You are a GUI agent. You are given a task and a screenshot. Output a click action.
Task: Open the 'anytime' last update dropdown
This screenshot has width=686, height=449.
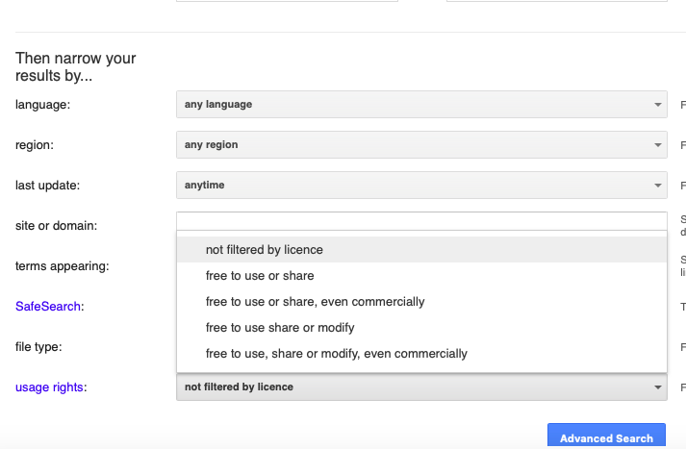420,185
